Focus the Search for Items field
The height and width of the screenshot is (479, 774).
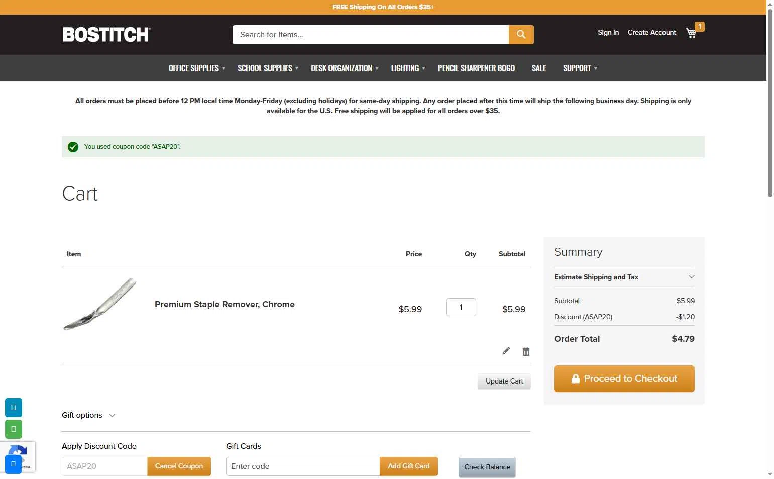[371, 35]
